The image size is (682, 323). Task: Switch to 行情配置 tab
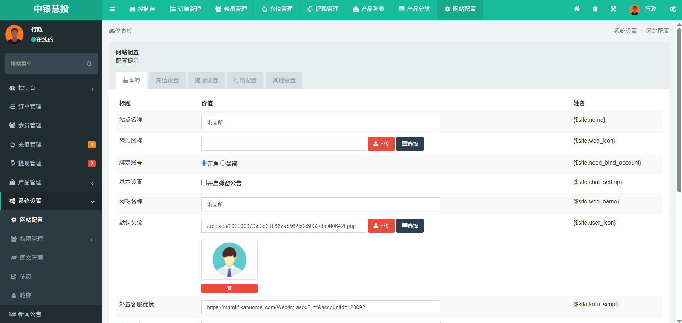pyautogui.click(x=245, y=81)
